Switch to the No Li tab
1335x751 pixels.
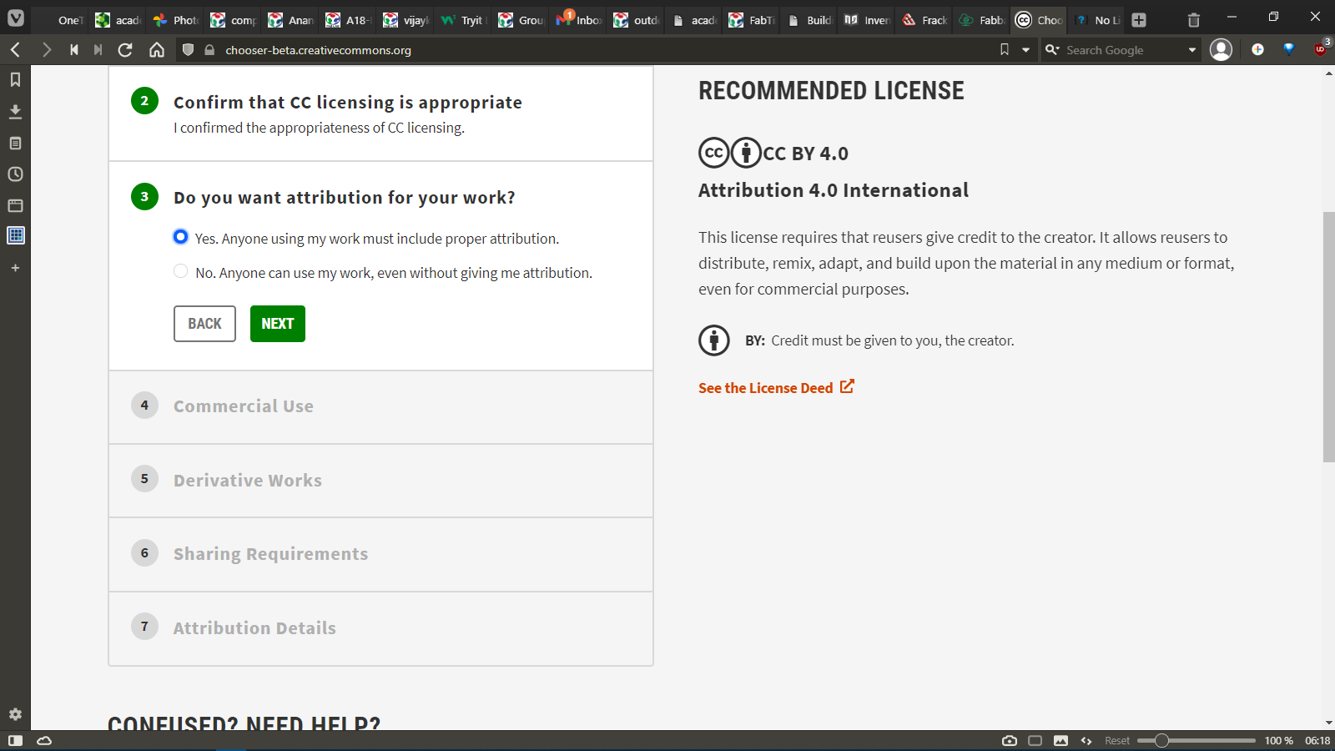pyautogui.click(x=1098, y=19)
